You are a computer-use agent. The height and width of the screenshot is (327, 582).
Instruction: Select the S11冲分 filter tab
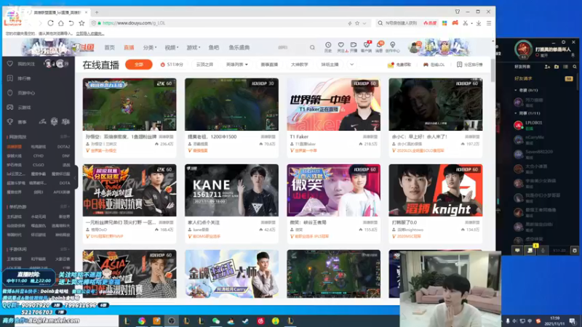(172, 65)
